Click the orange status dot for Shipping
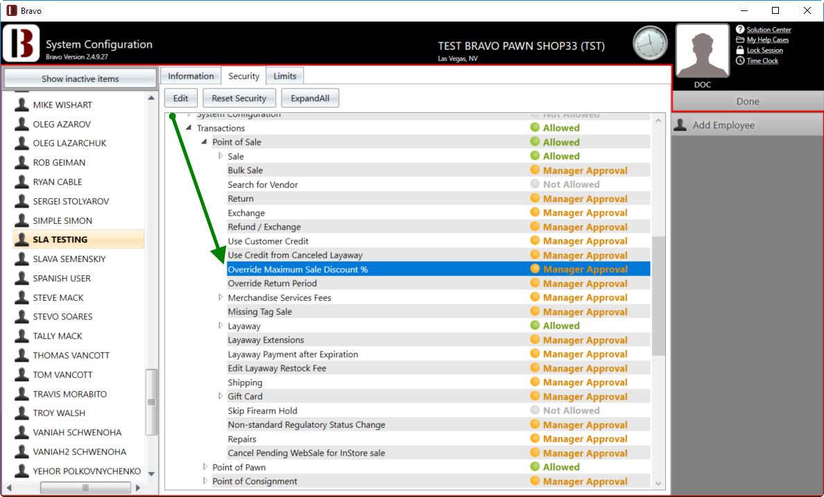Image resolution: width=824 pixels, height=497 pixels. 535,381
